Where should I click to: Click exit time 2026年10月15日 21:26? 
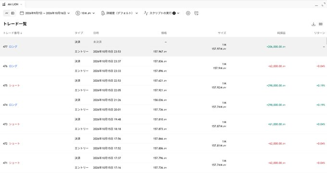107,100
